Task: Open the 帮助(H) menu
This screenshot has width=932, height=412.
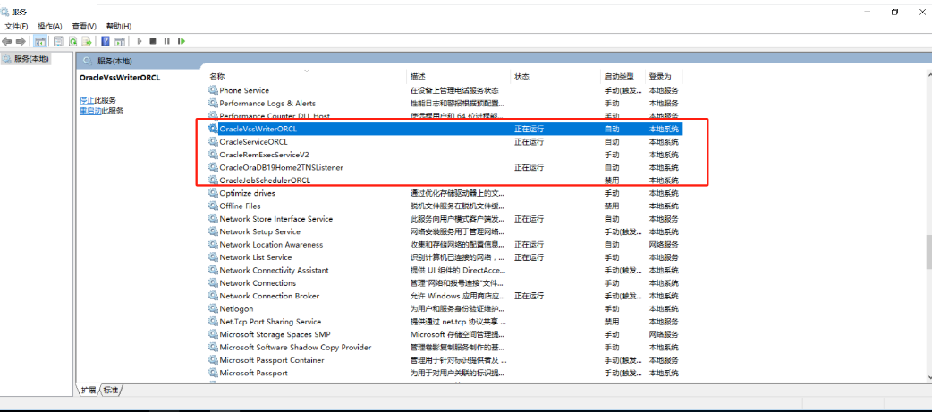Action: [119, 26]
